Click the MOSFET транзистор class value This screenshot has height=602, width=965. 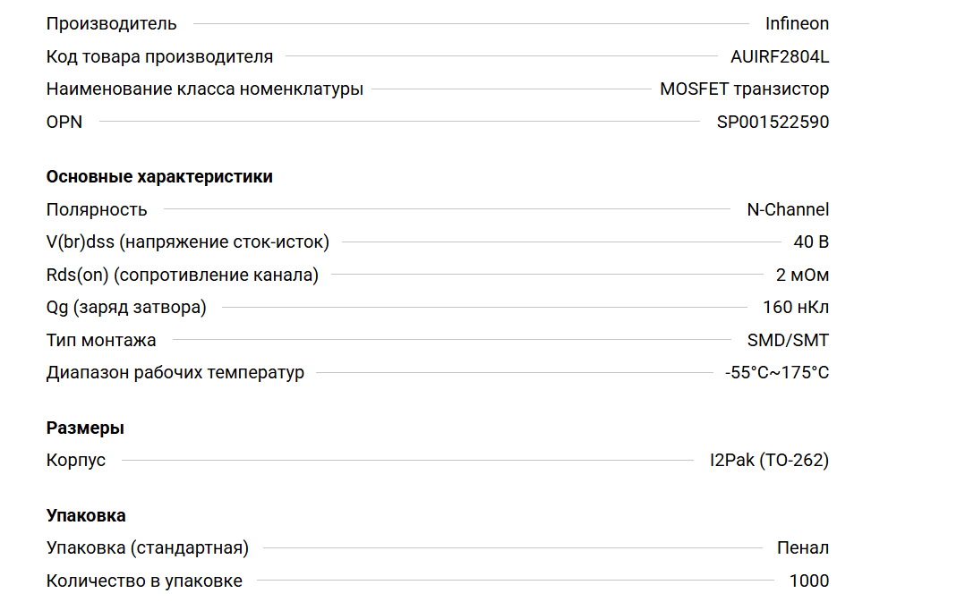(x=744, y=89)
